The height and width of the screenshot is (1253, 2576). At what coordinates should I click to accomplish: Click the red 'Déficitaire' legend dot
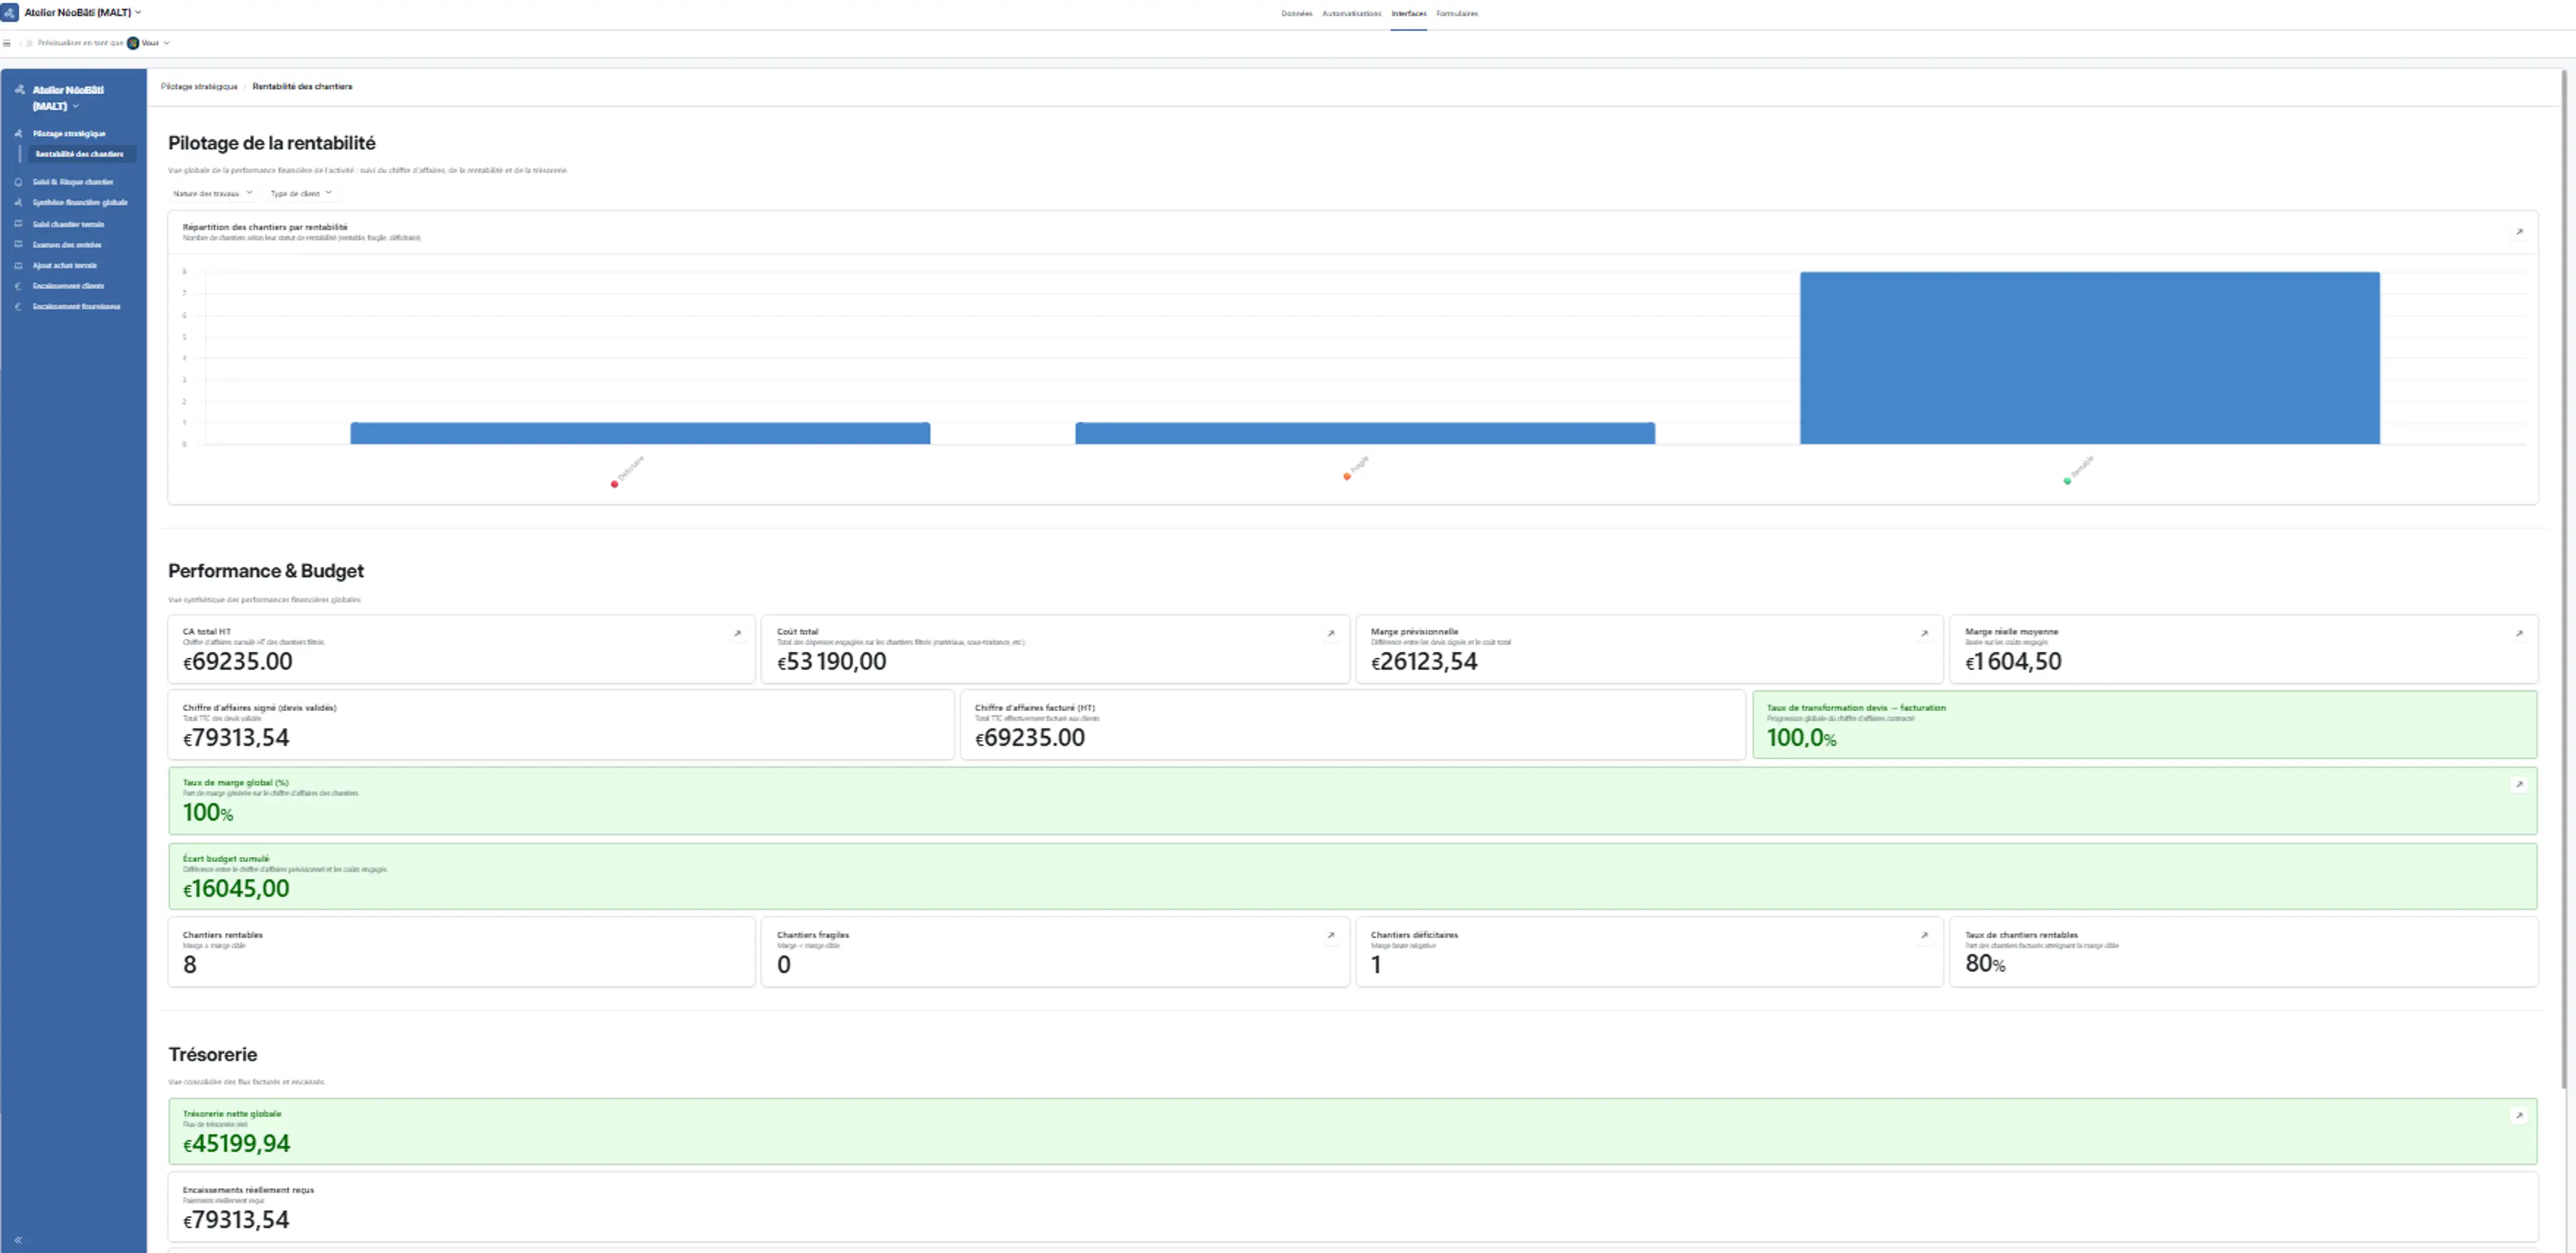click(614, 484)
